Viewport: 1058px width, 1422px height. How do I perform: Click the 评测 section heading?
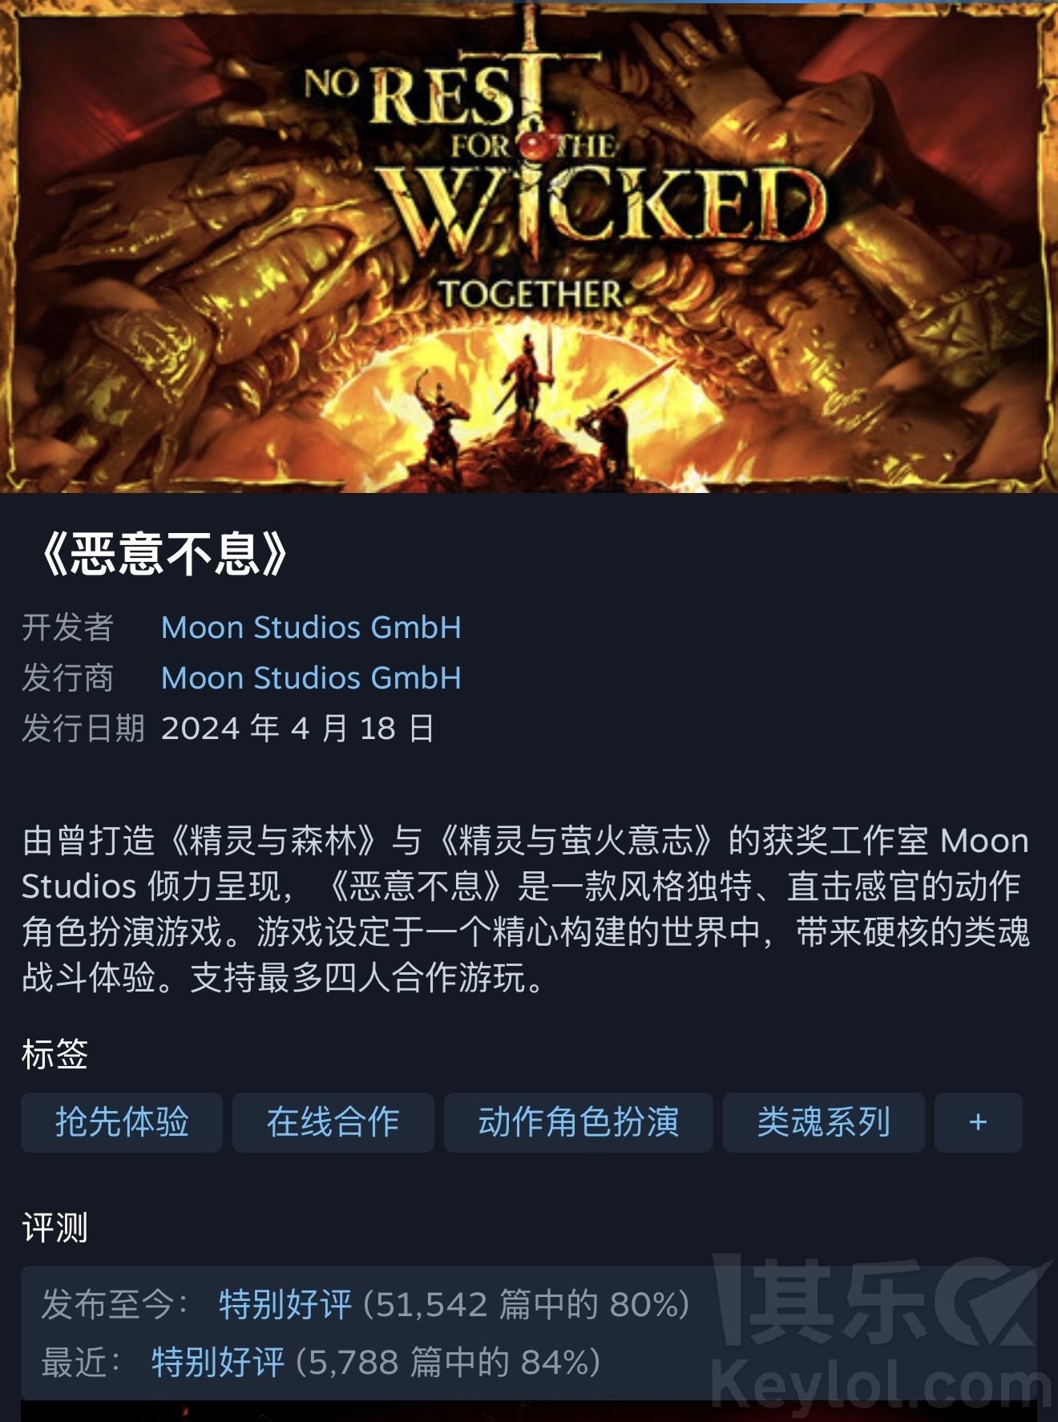click(x=55, y=1227)
